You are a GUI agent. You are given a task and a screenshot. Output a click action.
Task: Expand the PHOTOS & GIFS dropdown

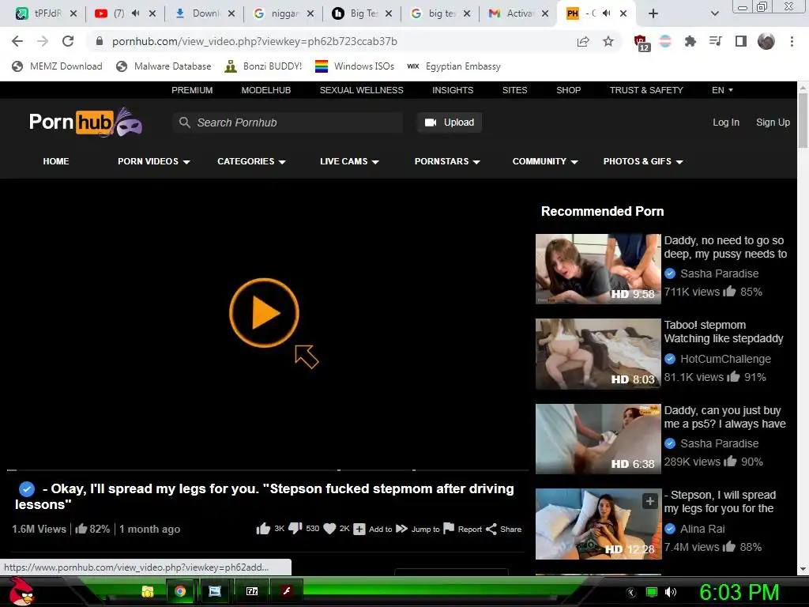[x=643, y=161]
